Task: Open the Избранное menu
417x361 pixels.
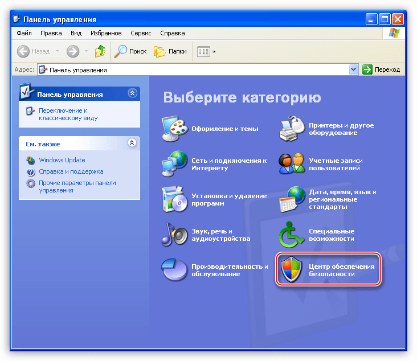Action: pyautogui.click(x=106, y=33)
